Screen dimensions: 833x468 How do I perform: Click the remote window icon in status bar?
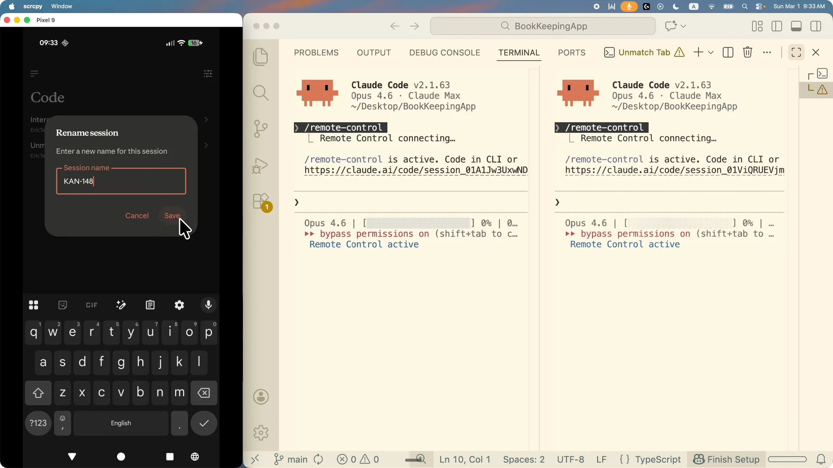pyautogui.click(x=255, y=459)
